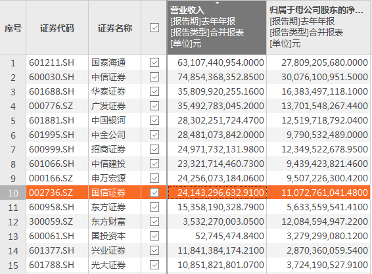
Task: Toggle the checkbox for 光大证券 row
Action: point(154,265)
